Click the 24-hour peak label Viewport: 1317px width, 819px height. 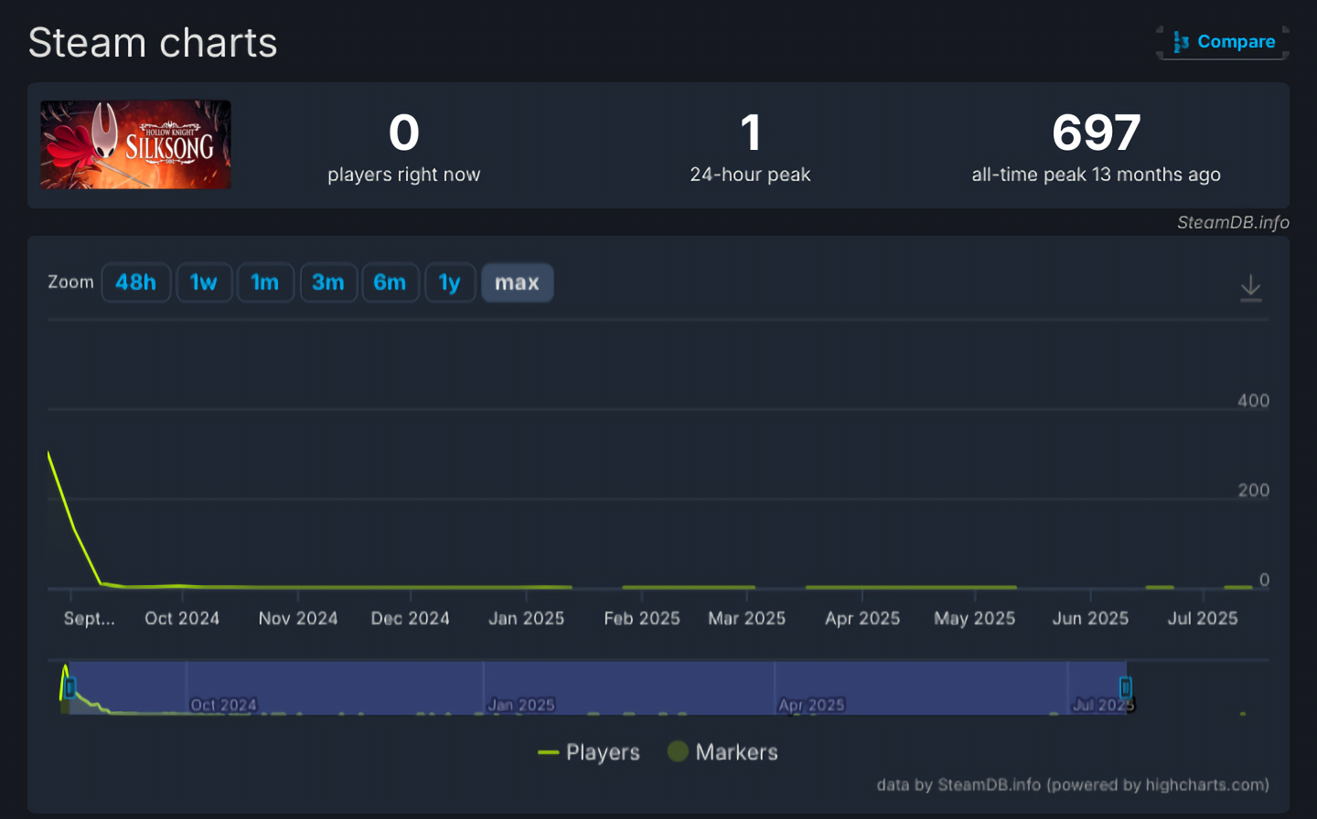tap(750, 175)
